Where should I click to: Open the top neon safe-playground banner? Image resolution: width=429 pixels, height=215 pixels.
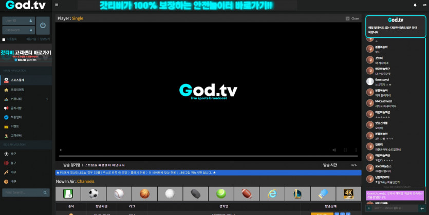187,5
